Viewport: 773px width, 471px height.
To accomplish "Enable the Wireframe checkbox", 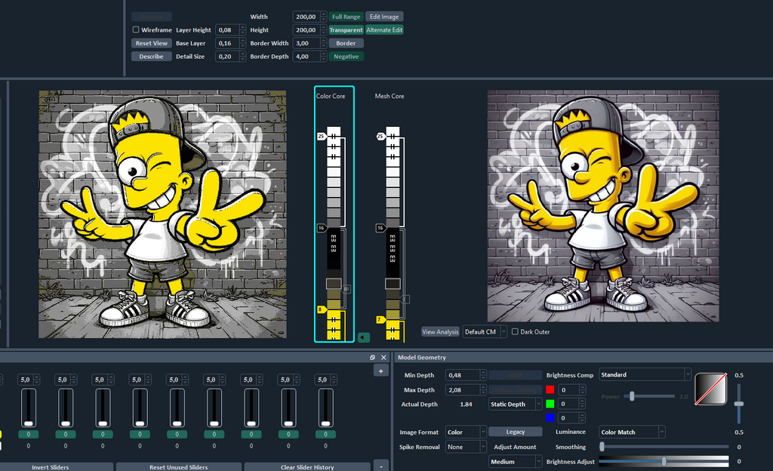I will point(136,29).
